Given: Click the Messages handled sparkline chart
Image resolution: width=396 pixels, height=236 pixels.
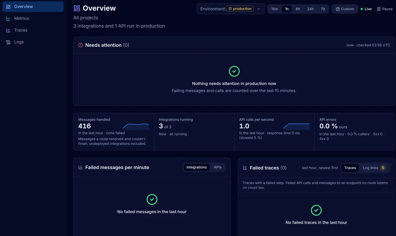Looking at the screenshot, I should click(136, 127).
